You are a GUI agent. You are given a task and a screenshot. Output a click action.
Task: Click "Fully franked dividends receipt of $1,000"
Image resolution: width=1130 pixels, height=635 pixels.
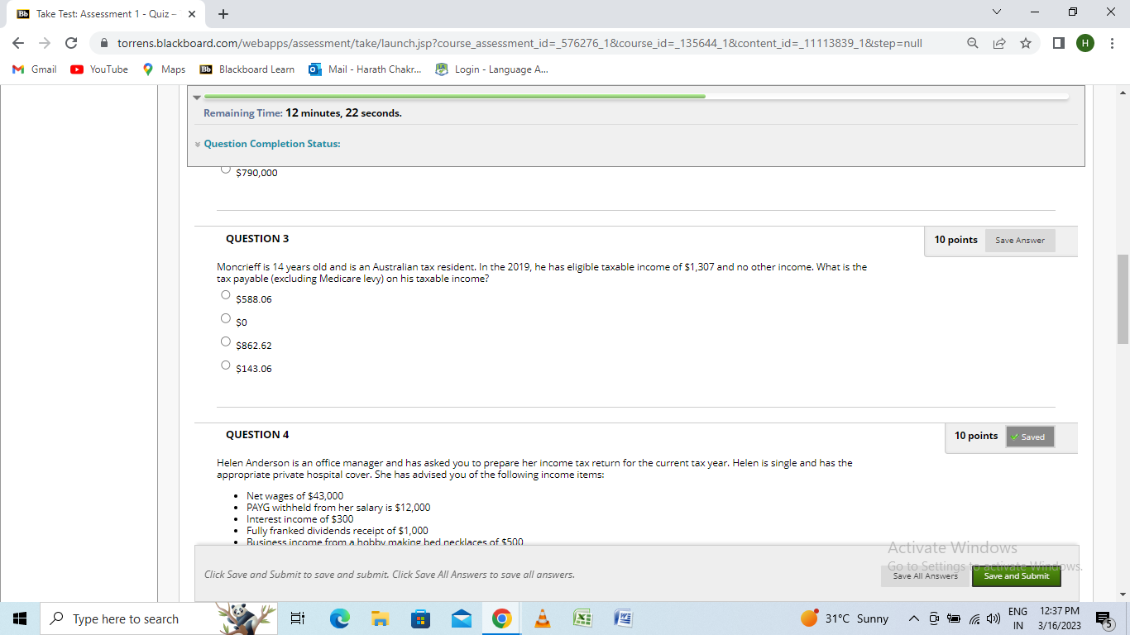pyautogui.click(x=338, y=531)
